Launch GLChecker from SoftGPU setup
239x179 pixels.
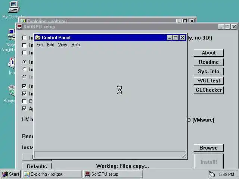click(208, 90)
